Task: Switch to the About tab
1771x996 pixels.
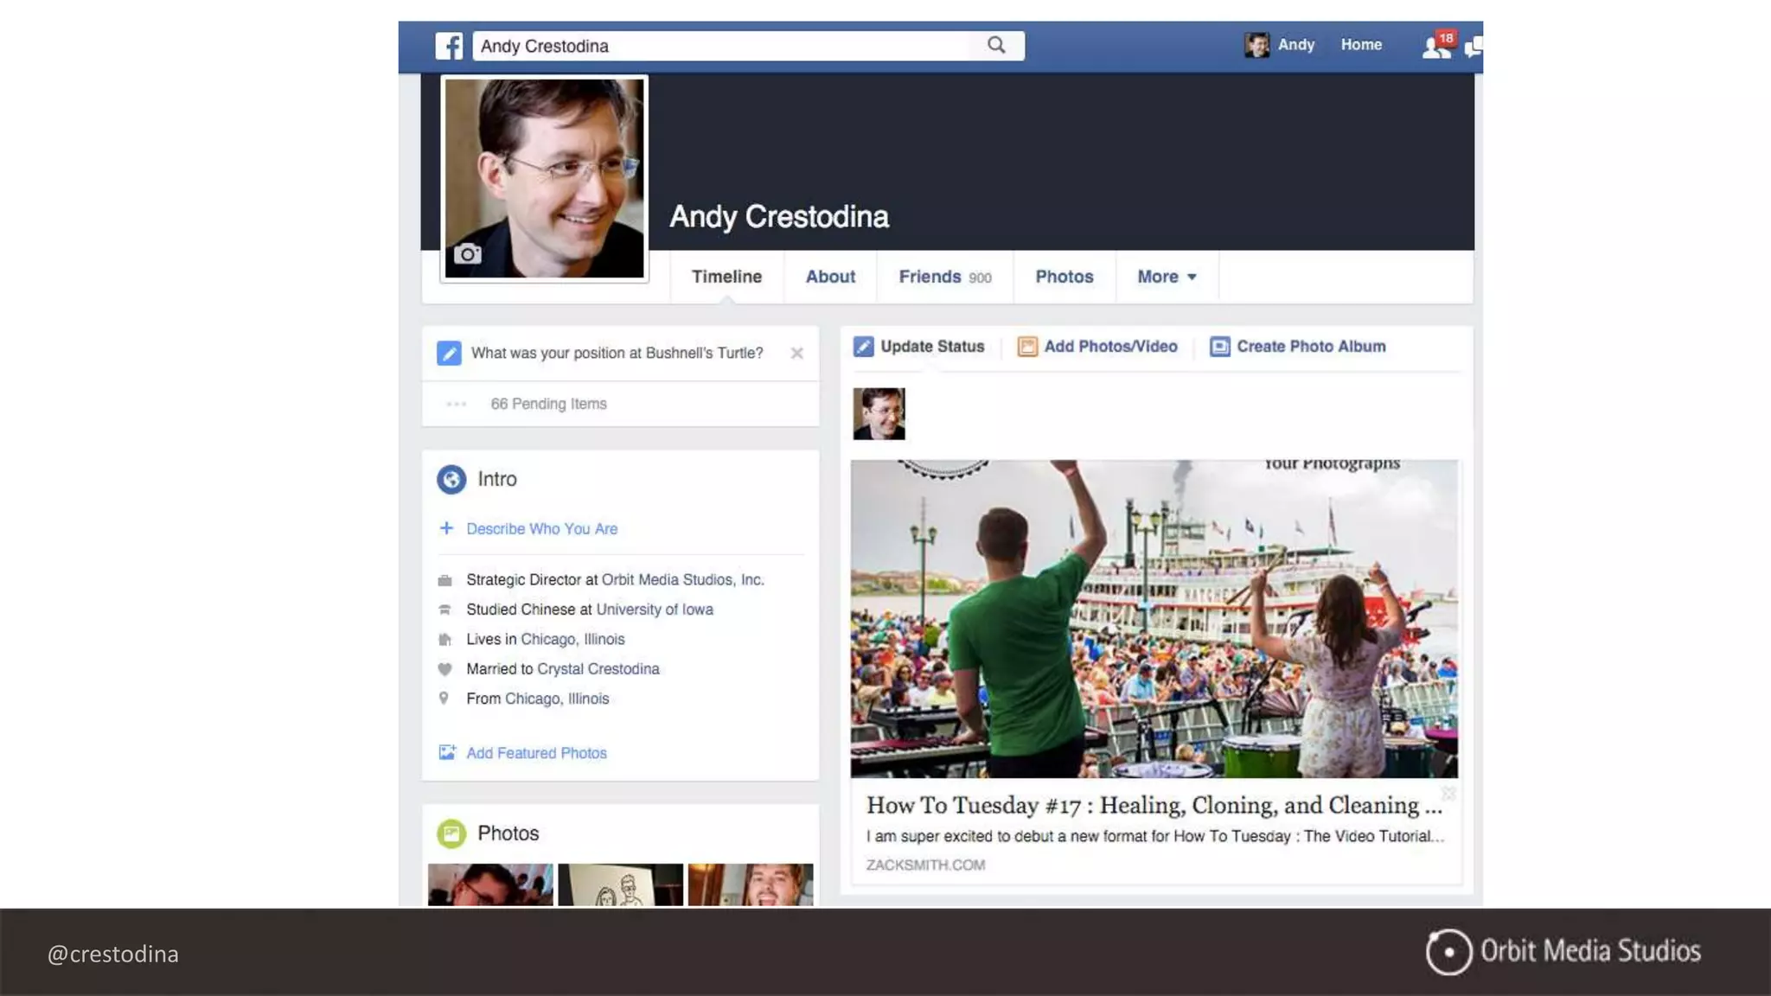Action: [x=830, y=277]
